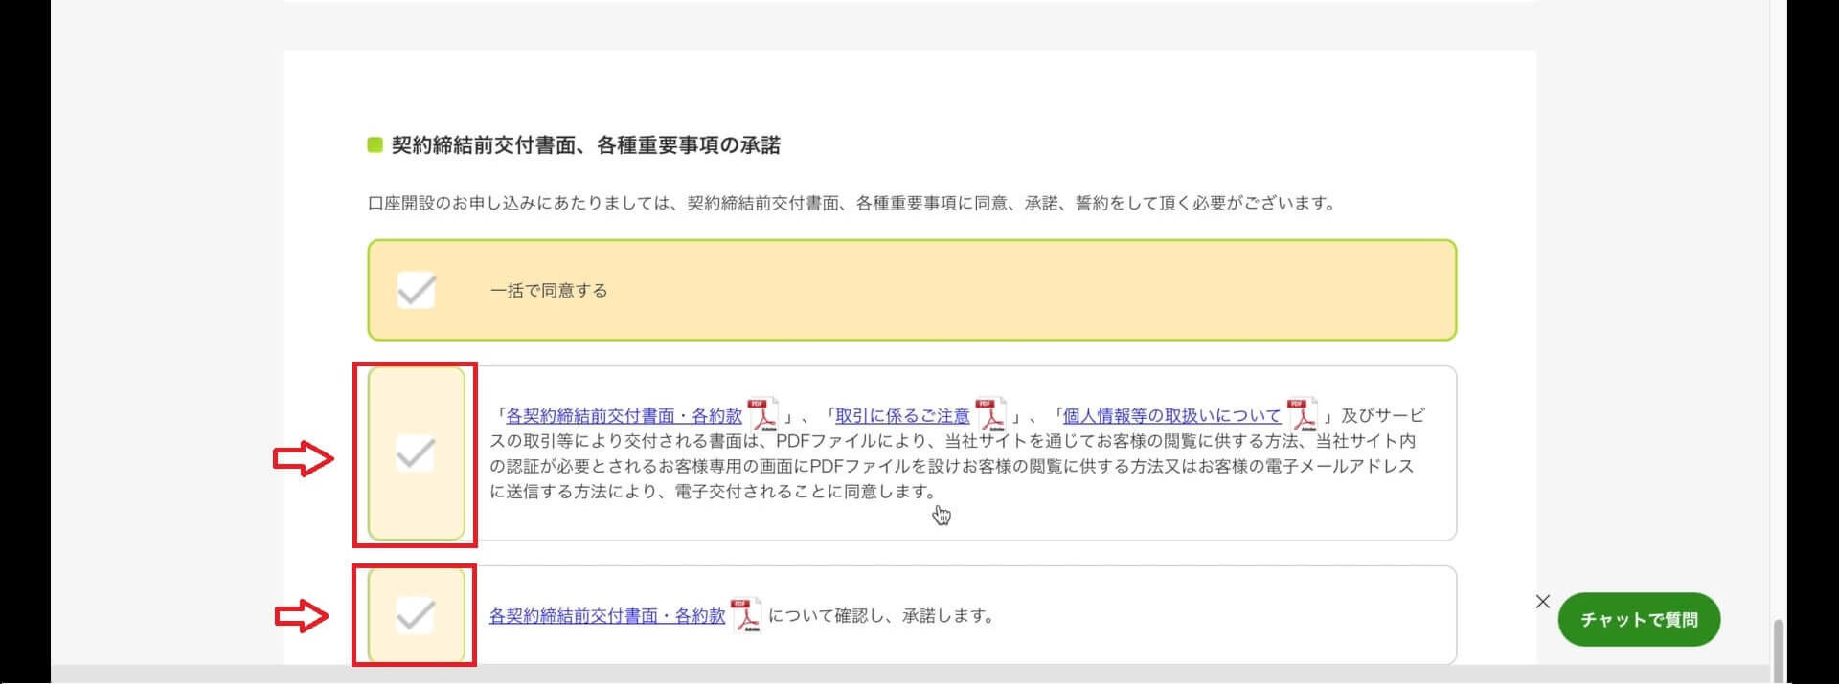Click the 契約締結前交付書面、各種重要事項の承諾 heading

click(585, 145)
